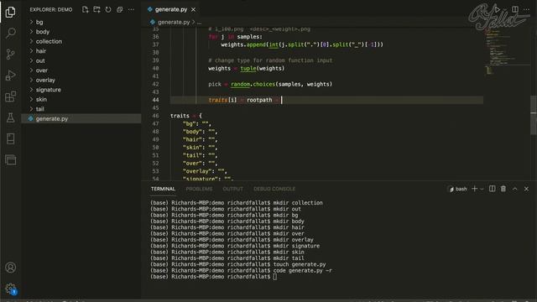Select the bash terminal label

click(x=457, y=189)
